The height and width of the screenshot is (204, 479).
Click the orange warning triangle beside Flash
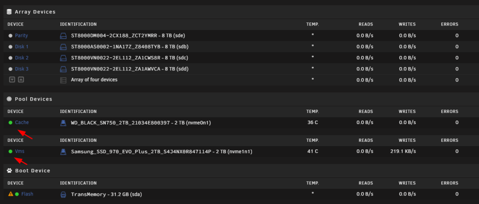click(x=11, y=193)
